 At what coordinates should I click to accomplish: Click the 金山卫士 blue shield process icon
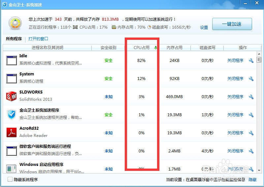pyautogui.click(x=12, y=115)
